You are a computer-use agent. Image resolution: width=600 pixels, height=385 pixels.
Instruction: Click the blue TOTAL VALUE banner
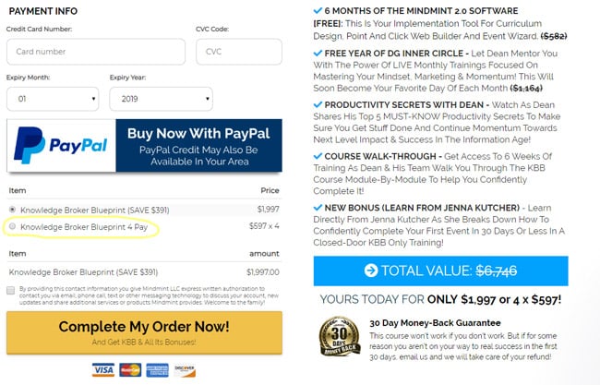(x=441, y=271)
